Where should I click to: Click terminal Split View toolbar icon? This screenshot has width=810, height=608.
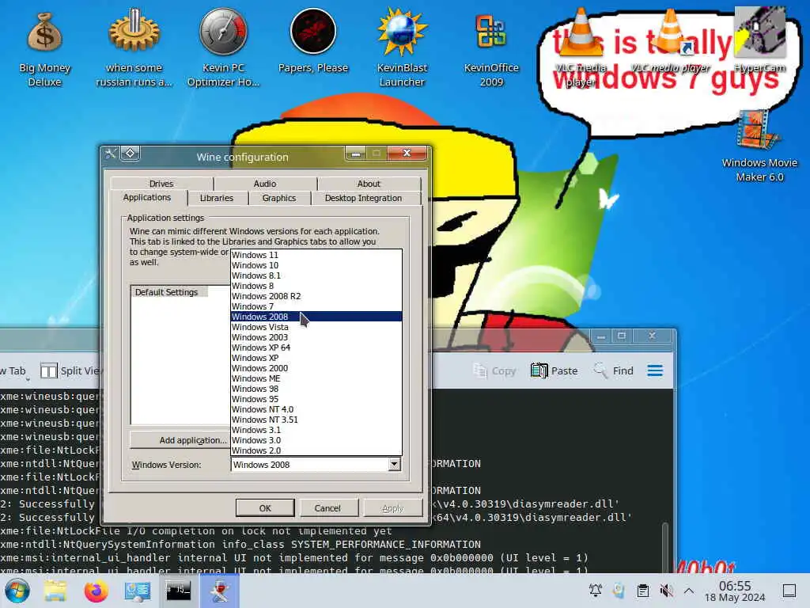click(48, 370)
